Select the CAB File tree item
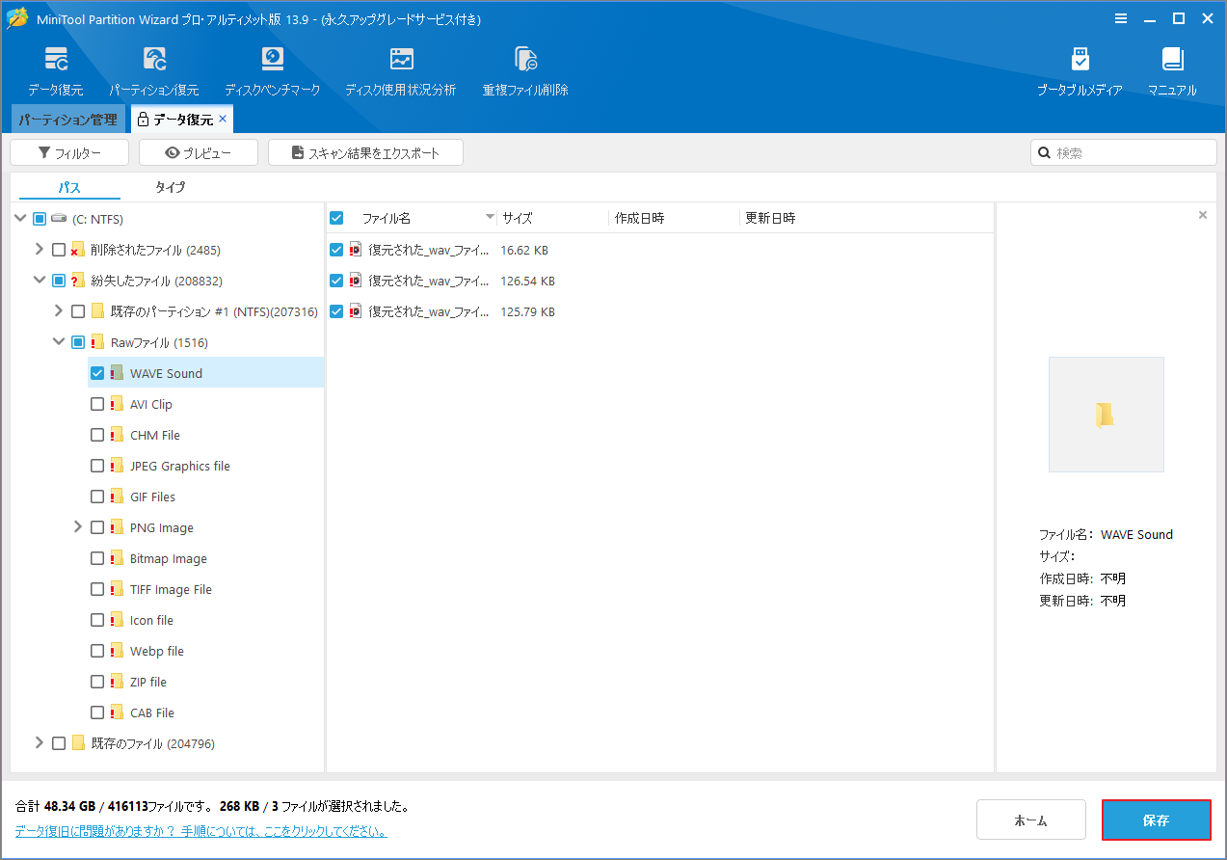The height and width of the screenshot is (860, 1227). 152,712
